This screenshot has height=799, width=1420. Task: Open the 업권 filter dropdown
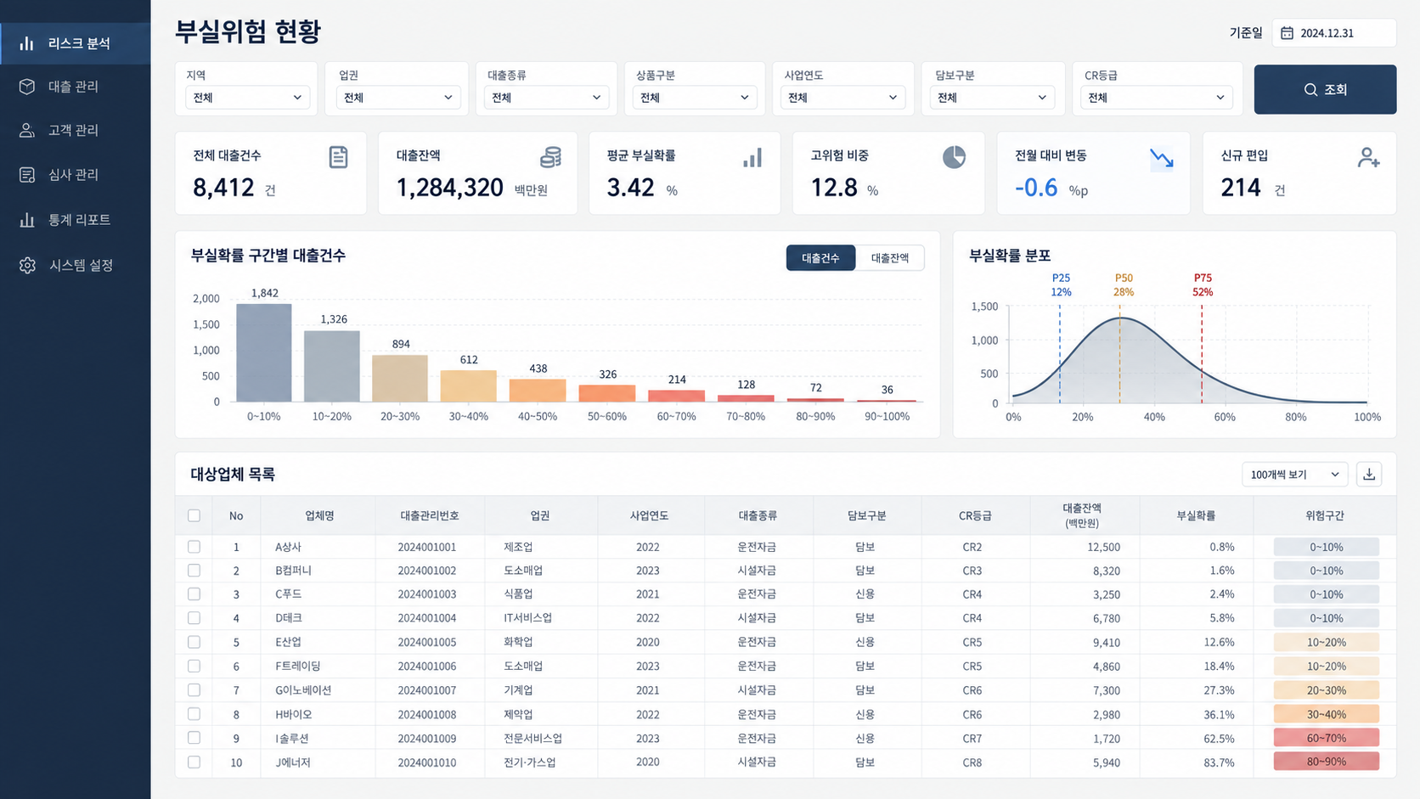pyautogui.click(x=397, y=98)
